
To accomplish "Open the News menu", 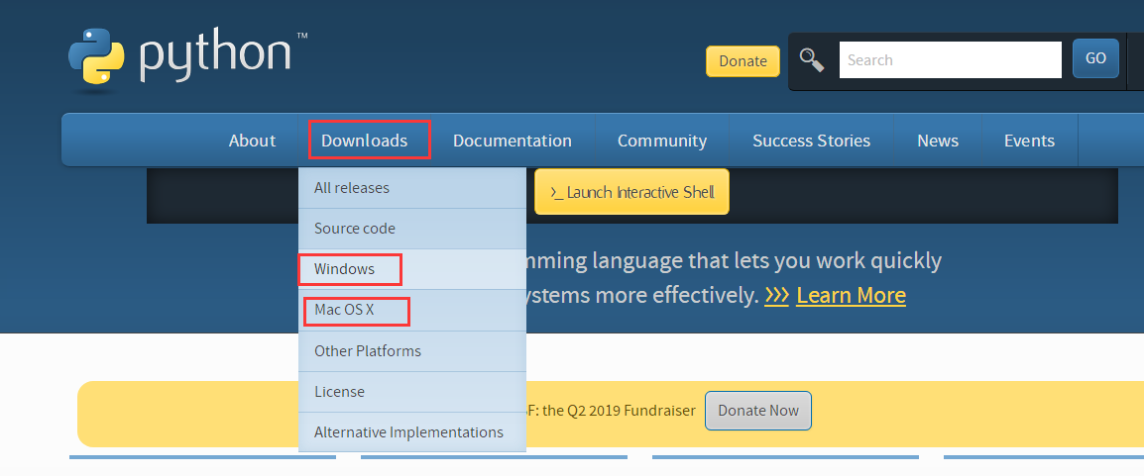I will 938,141.
